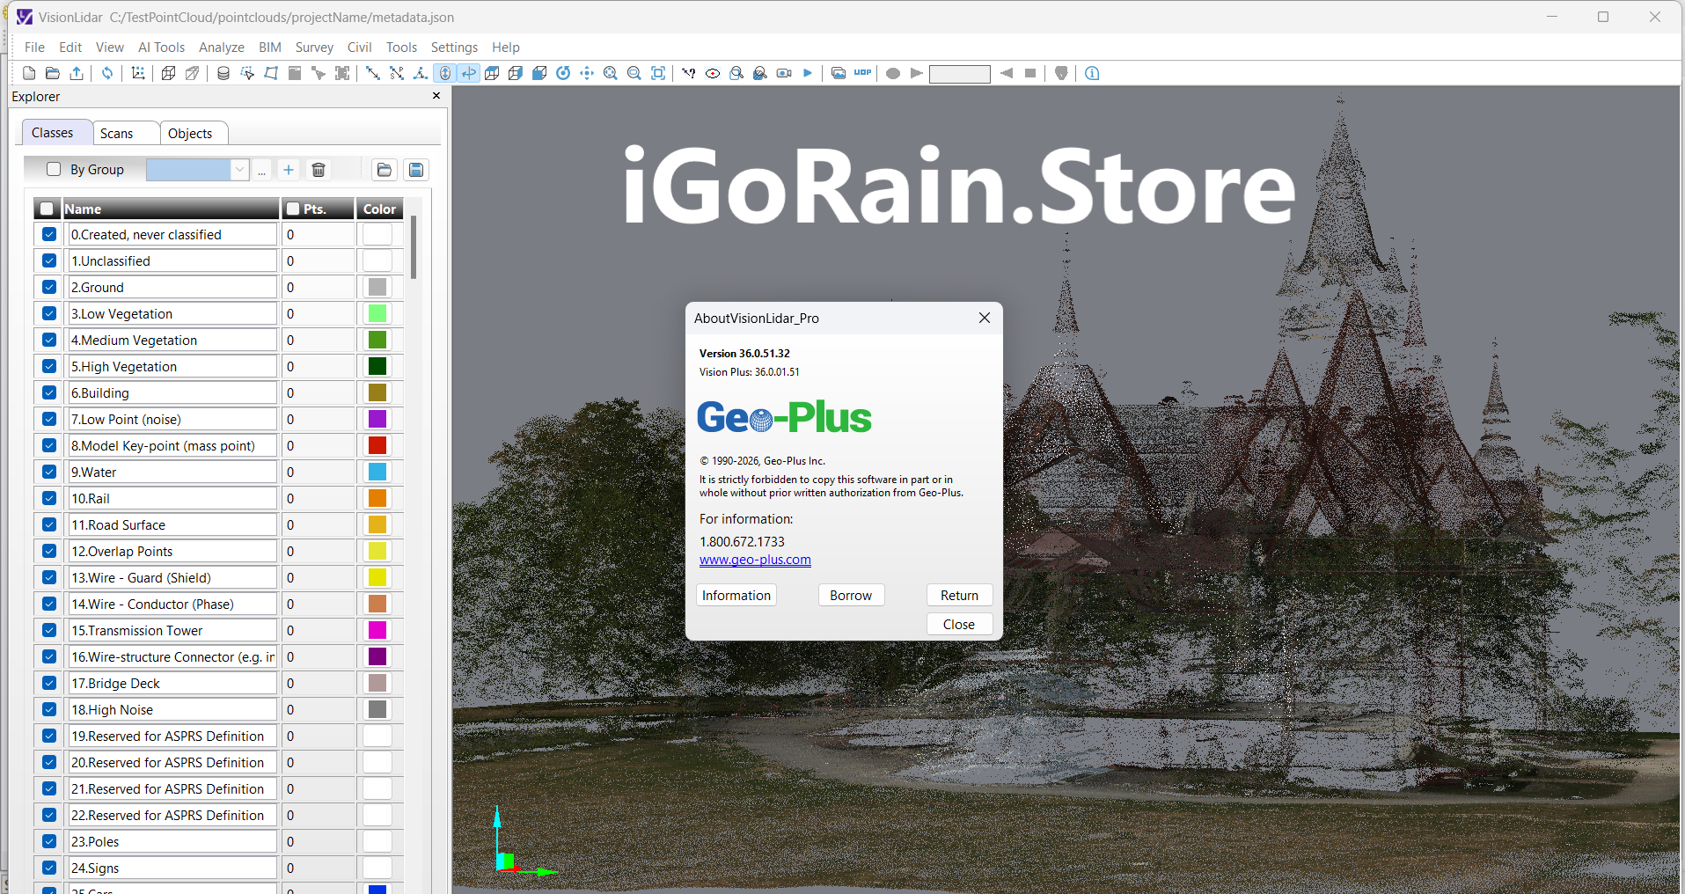Click the UDP toolbar icon
The height and width of the screenshot is (894, 1685).
coord(863,73)
